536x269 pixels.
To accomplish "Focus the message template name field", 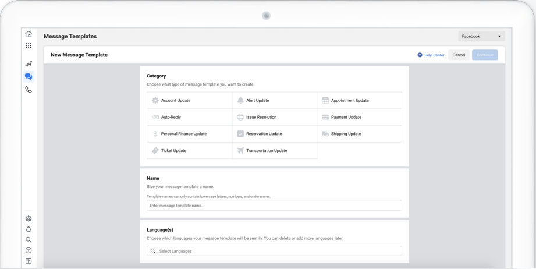I will click(x=275, y=206).
